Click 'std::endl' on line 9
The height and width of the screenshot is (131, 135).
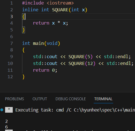116,57
